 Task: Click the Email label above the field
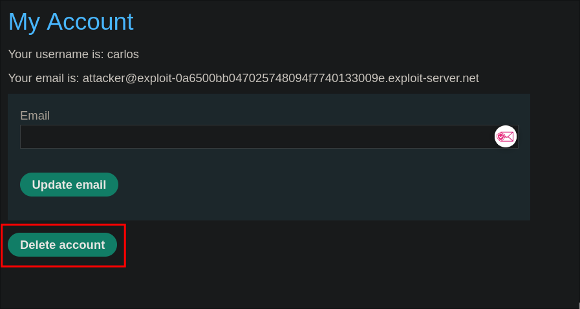point(35,116)
